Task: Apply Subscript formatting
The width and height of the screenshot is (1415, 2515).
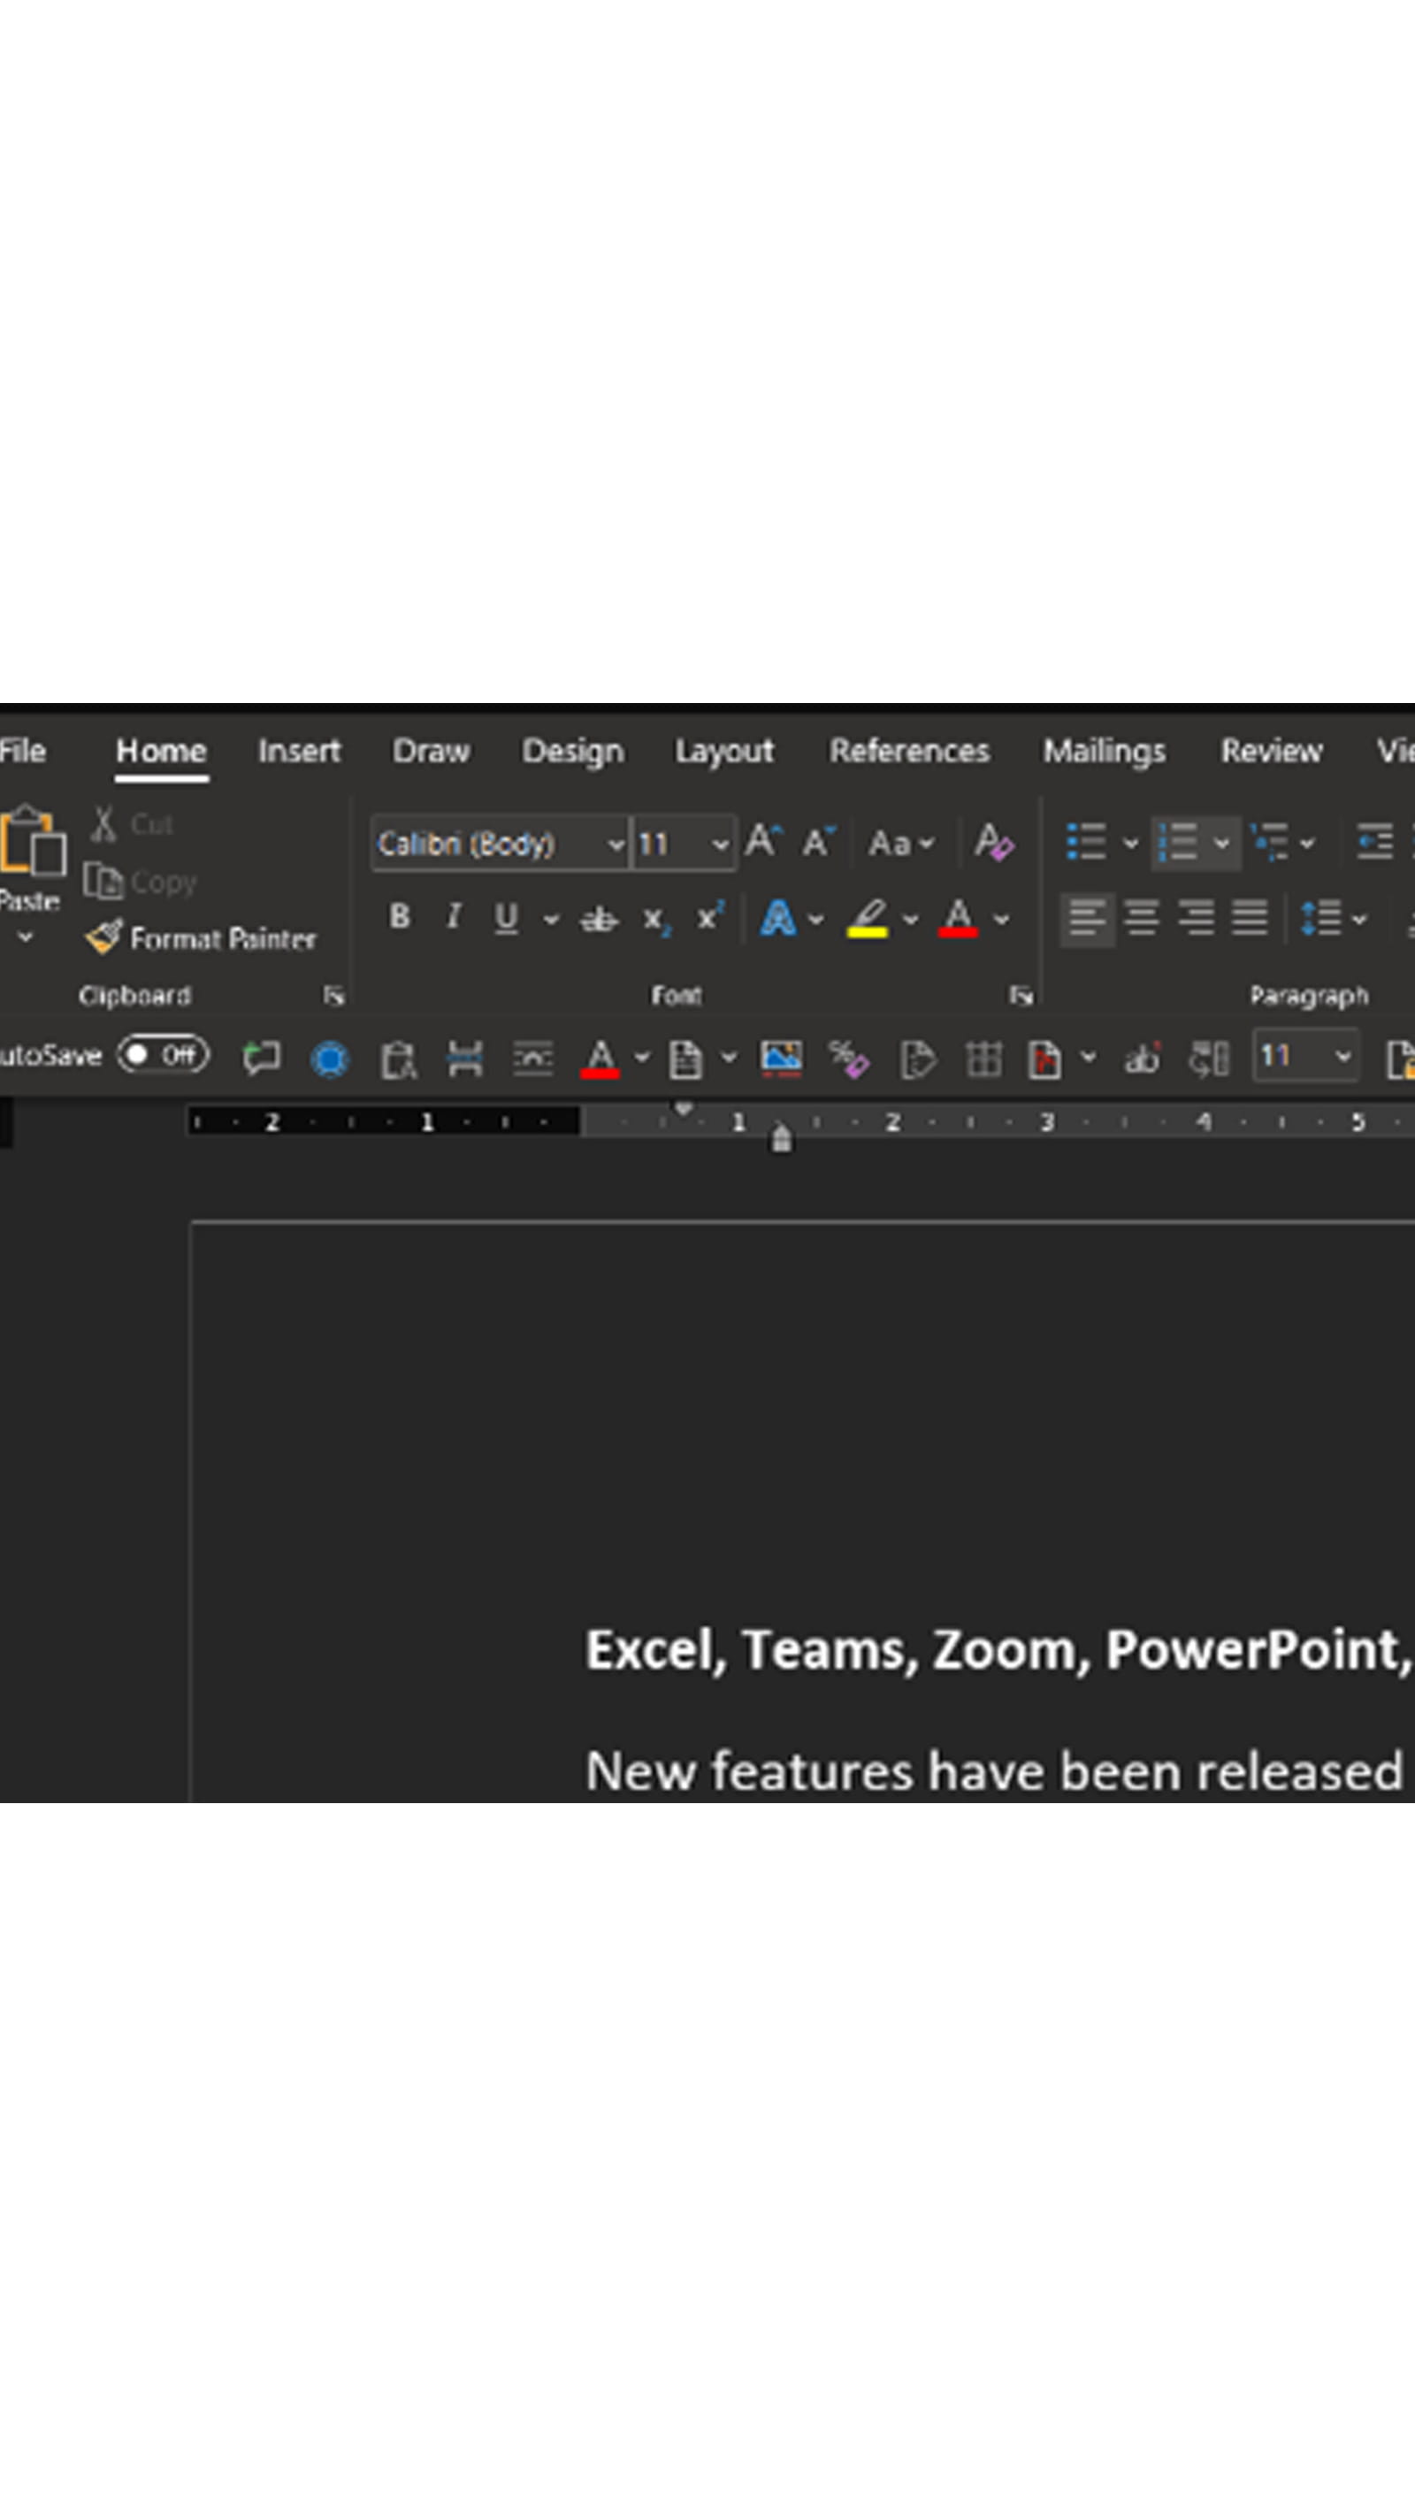Action: click(x=654, y=919)
